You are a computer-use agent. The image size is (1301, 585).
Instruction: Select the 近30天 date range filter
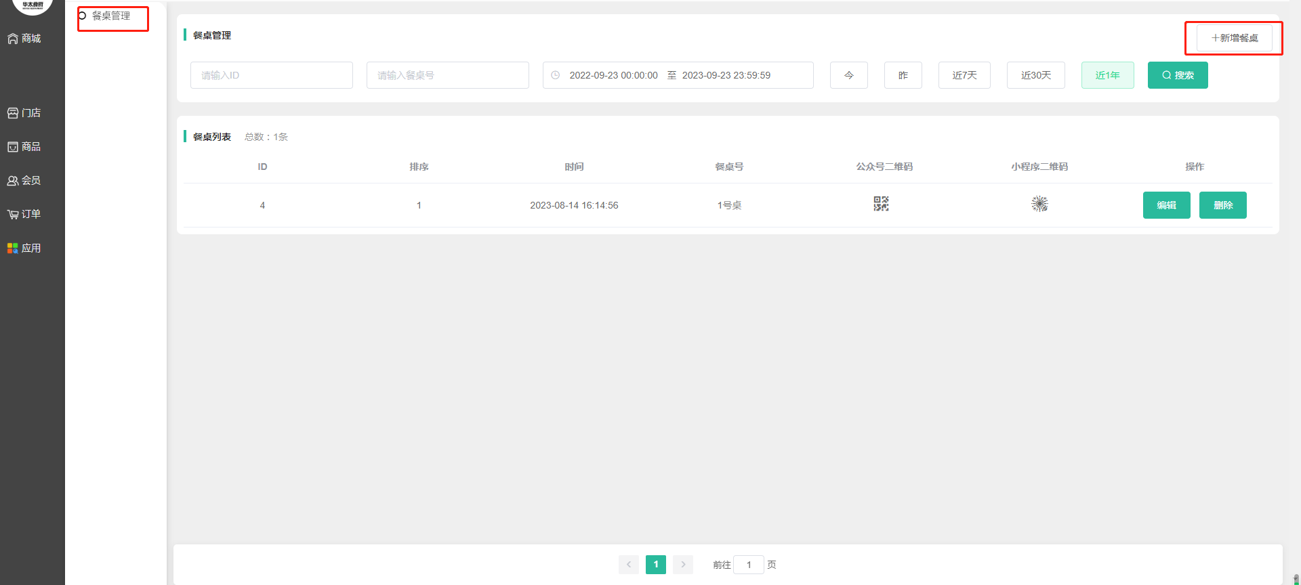(x=1035, y=75)
